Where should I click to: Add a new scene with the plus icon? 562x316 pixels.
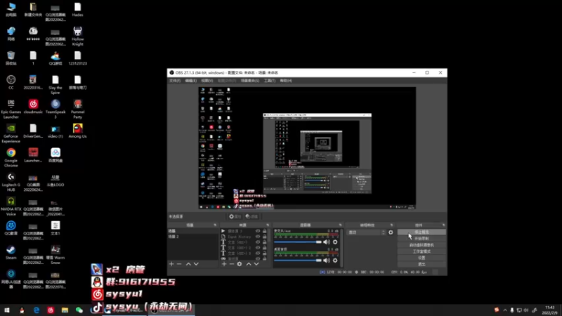(171, 264)
